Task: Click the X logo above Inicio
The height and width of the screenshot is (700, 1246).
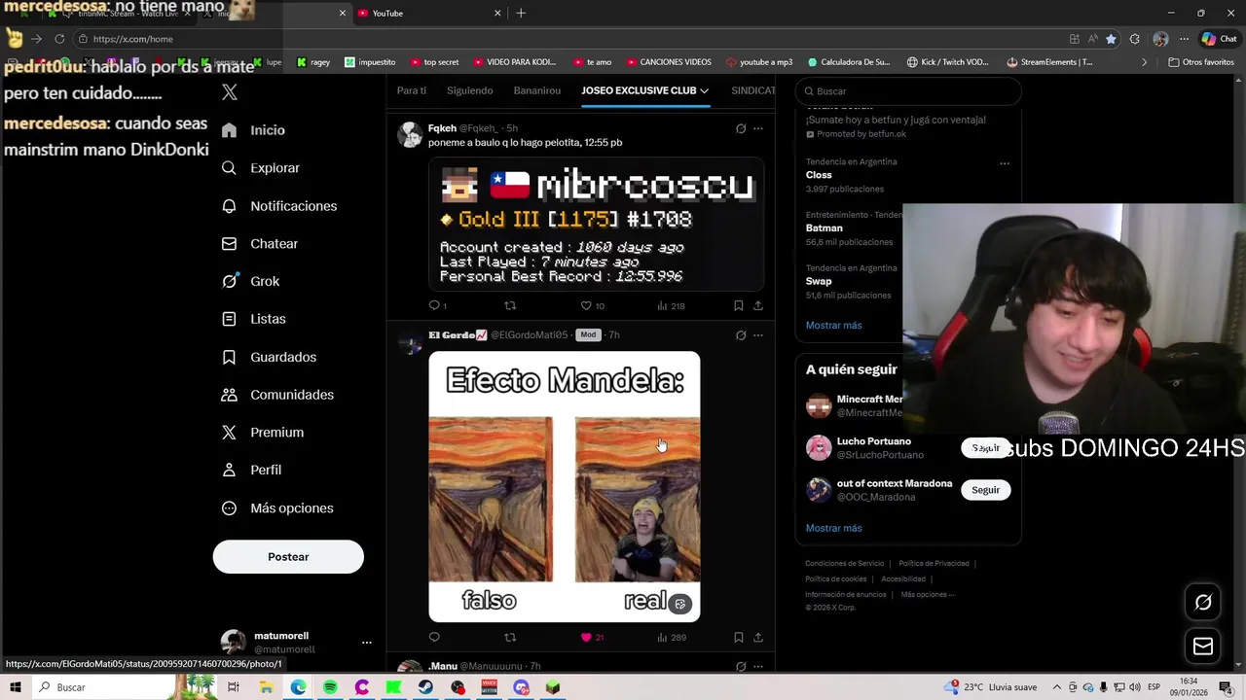Action: coord(230,92)
